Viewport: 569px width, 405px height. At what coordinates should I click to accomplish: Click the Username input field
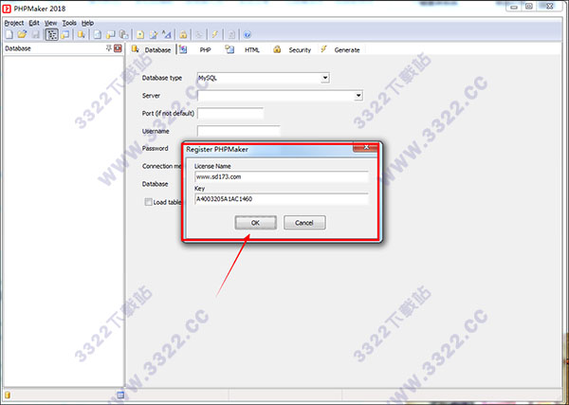[x=239, y=131]
